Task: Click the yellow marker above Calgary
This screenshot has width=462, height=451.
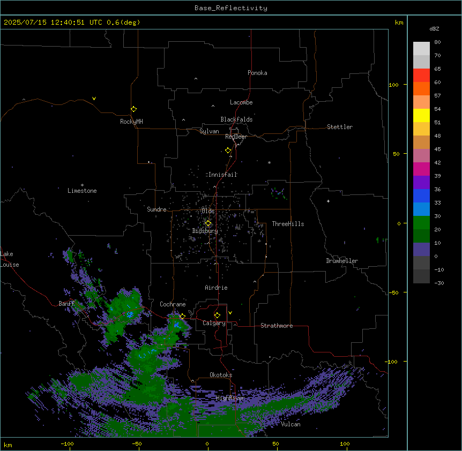Action: [x=217, y=315]
